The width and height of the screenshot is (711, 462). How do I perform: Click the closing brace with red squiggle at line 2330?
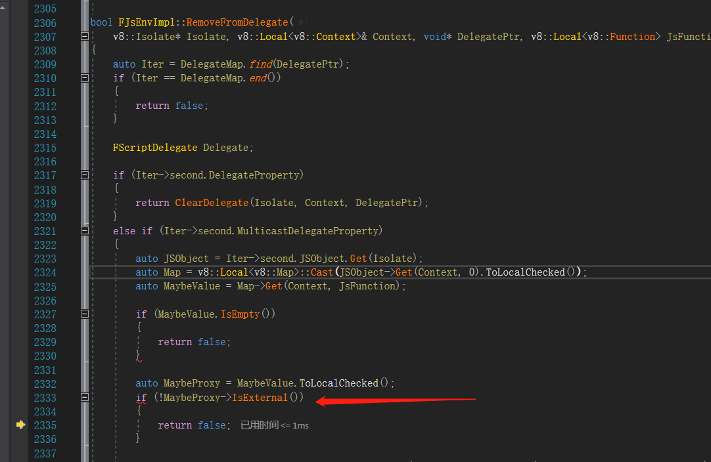point(139,356)
